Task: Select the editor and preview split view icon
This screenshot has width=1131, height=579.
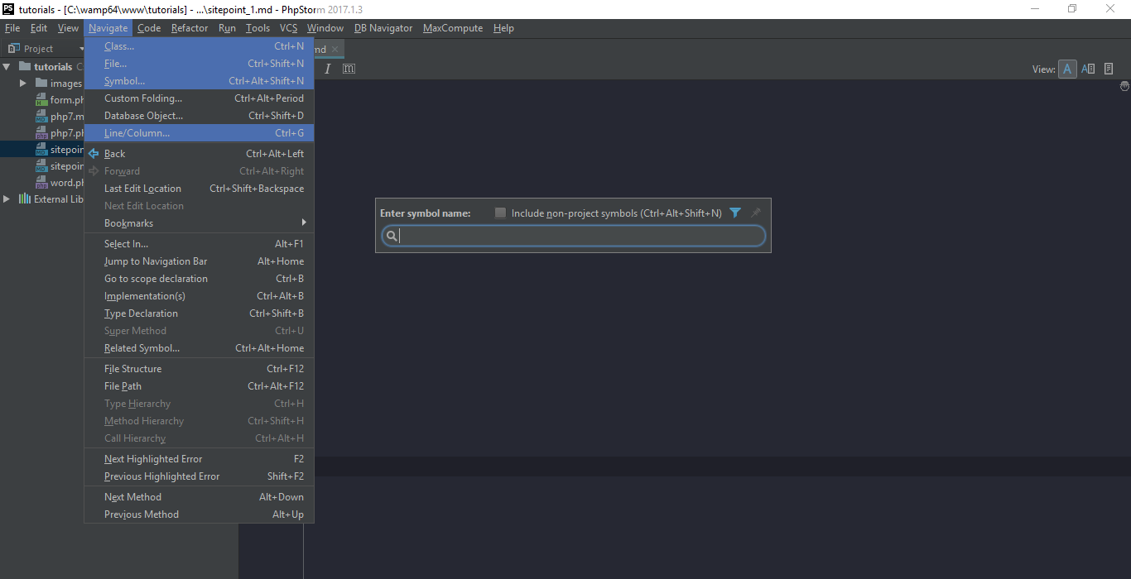Action: [1088, 69]
